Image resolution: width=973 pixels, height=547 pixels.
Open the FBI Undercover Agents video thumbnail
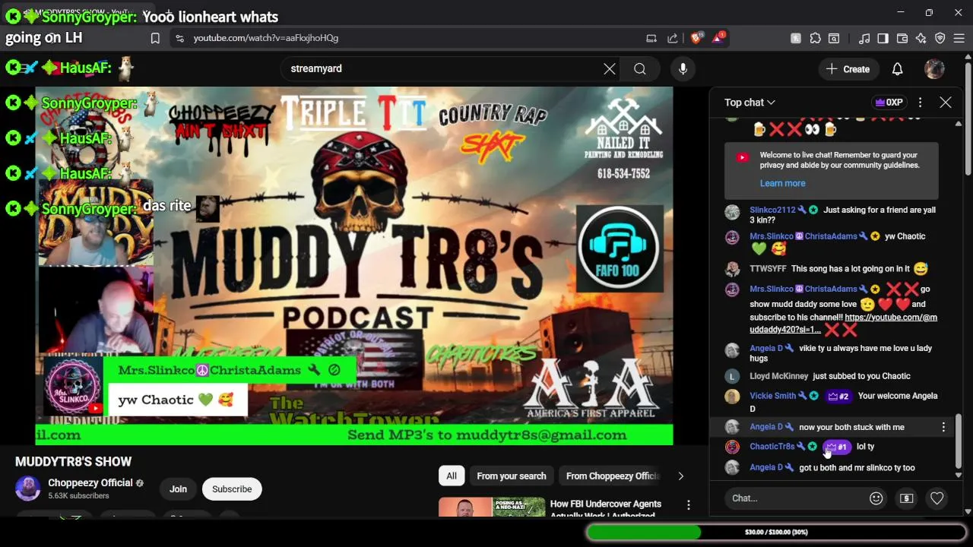pos(492,507)
